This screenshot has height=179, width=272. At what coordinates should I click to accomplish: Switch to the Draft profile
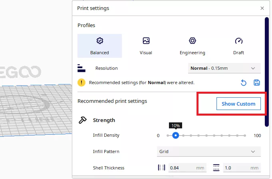[x=238, y=45]
